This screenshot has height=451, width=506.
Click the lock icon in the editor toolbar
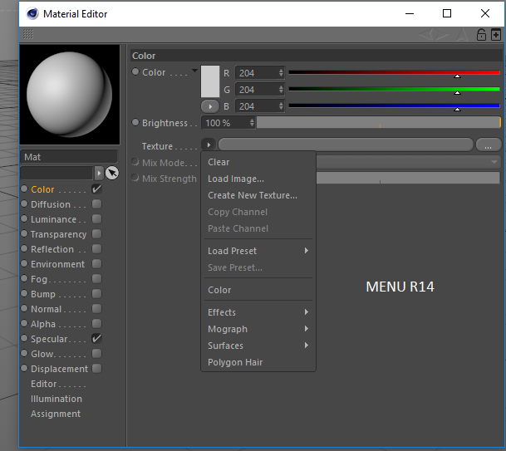pyautogui.click(x=481, y=35)
